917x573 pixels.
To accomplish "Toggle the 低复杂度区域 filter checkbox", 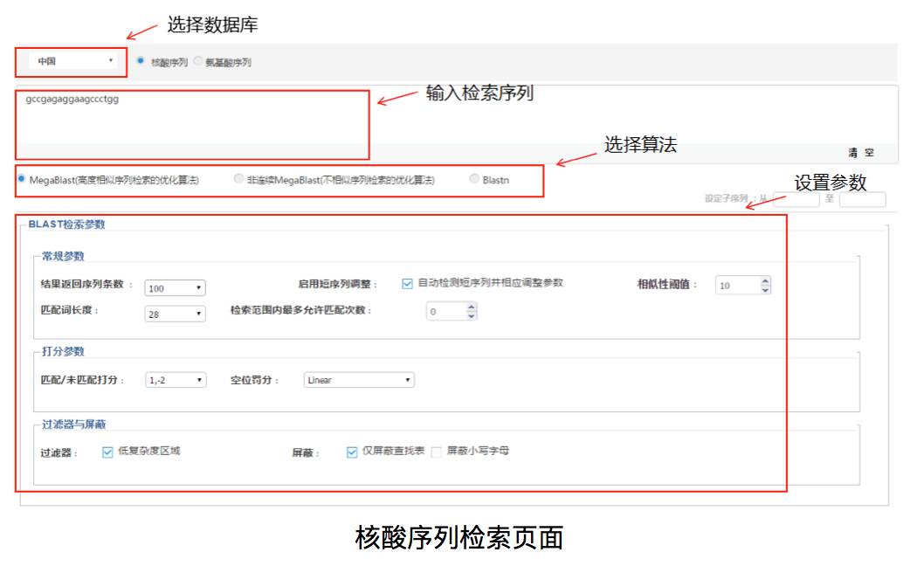I will tap(107, 452).
